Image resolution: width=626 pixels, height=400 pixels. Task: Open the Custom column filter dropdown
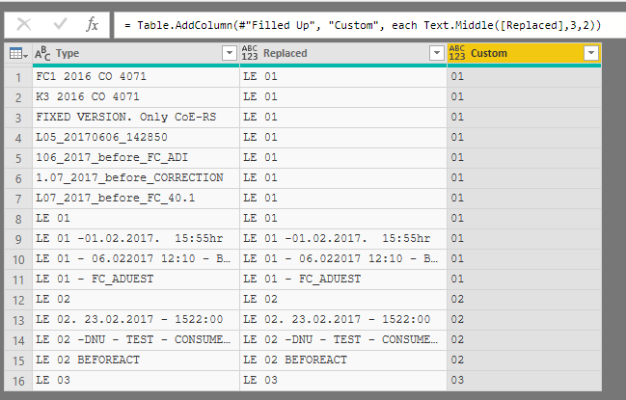tap(591, 53)
